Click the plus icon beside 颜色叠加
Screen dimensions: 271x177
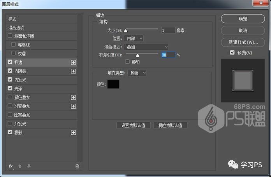point(73,97)
